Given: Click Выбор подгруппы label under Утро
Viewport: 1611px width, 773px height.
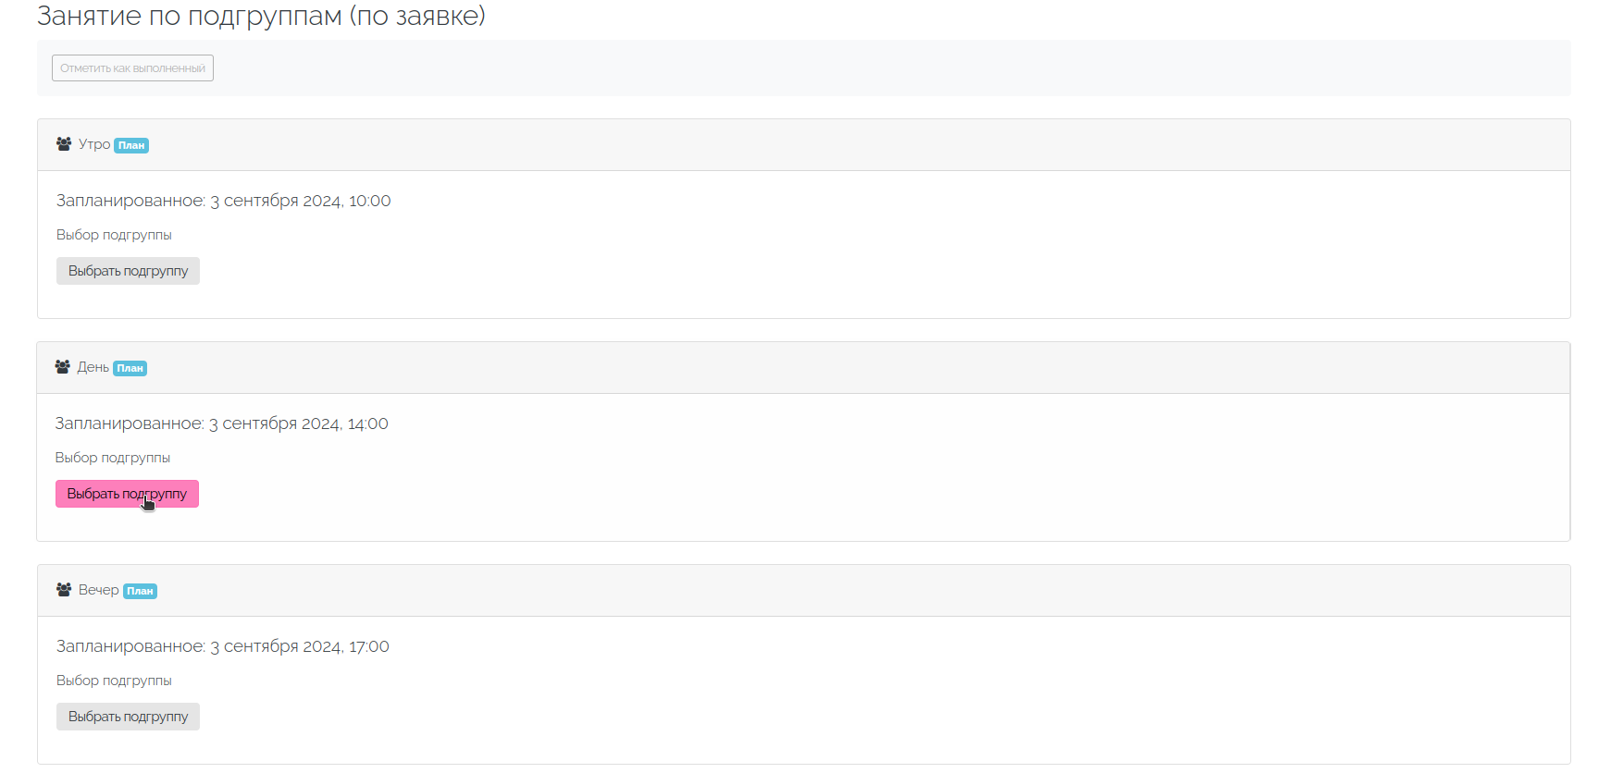Looking at the screenshot, I should [x=114, y=235].
